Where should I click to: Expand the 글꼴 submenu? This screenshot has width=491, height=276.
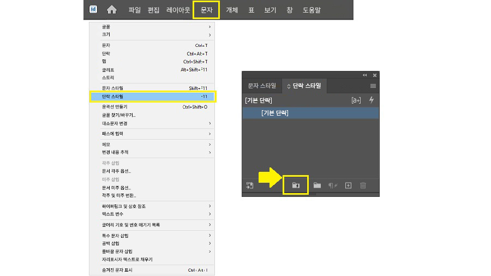[152, 27]
